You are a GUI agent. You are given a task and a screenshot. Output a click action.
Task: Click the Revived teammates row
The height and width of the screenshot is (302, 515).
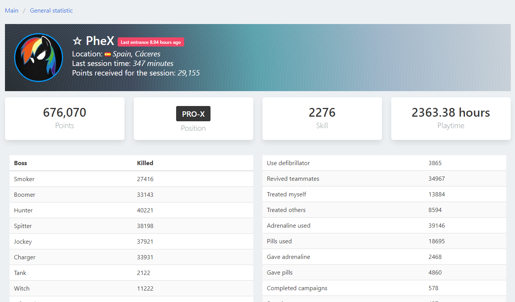coord(384,178)
